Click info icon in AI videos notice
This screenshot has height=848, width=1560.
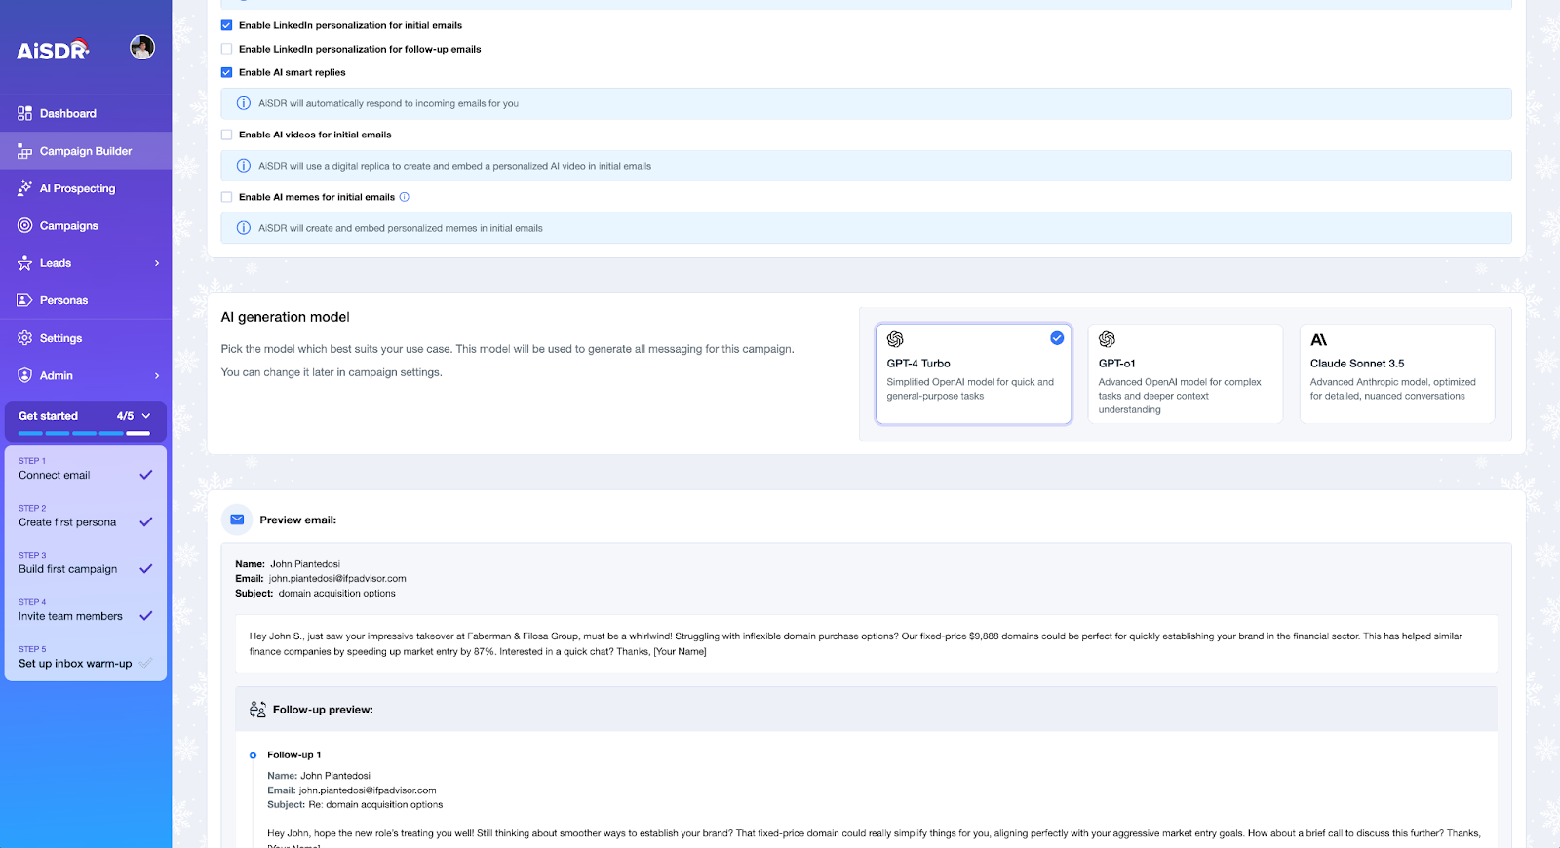point(244,166)
